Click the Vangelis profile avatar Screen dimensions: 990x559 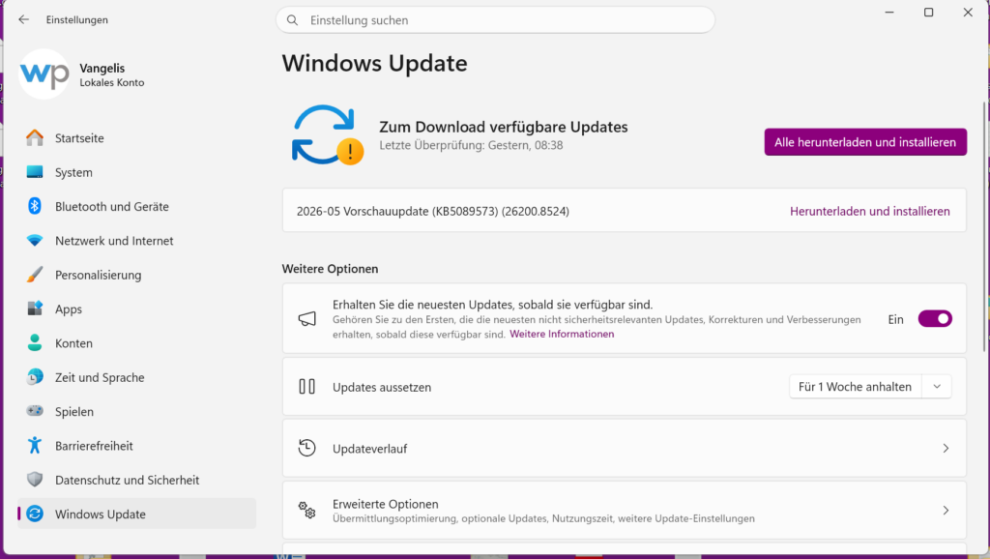click(x=44, y=74)
